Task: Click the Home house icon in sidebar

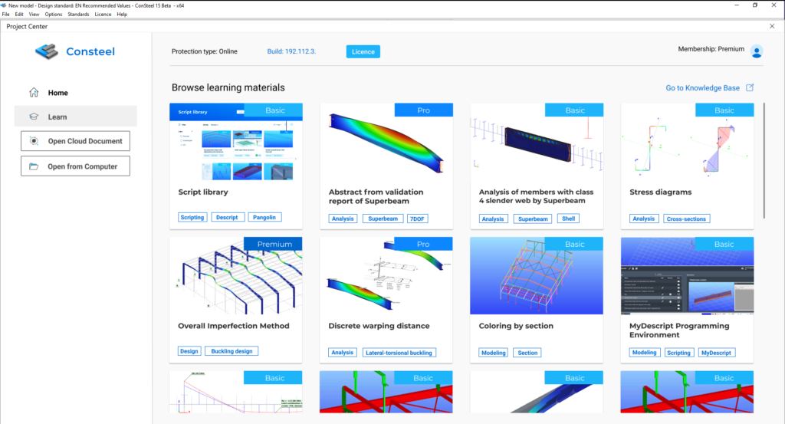Action: pos(34,92)
